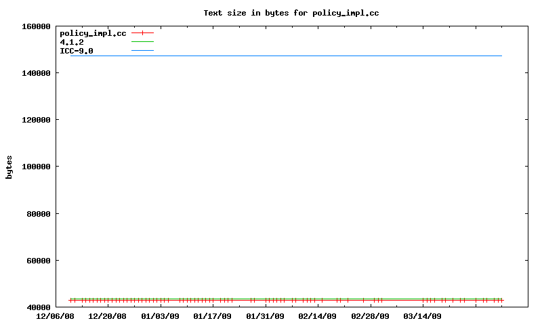
Task: Select the 140000 y-axis tick label
Action: point(37,73)
